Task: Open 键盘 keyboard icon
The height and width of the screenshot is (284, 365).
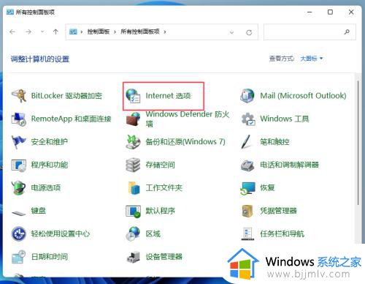Action: tap(19, 213)
